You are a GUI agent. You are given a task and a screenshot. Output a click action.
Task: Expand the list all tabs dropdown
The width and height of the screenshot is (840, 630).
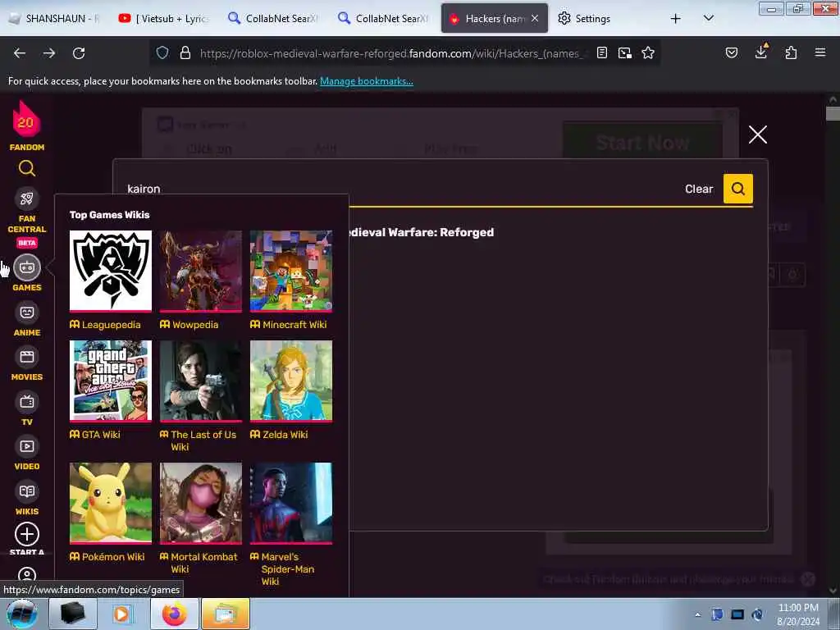pos(708,19)
